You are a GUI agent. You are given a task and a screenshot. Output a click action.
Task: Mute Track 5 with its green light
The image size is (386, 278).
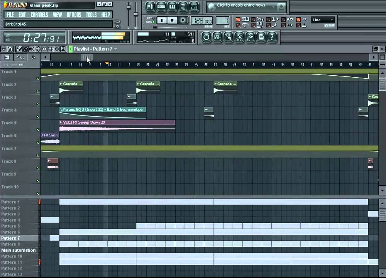point(38,129)
